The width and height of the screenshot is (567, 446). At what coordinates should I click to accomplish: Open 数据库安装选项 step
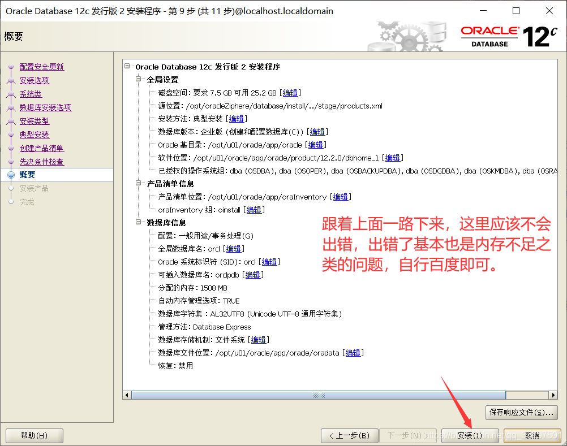click(x=46, y=107)
